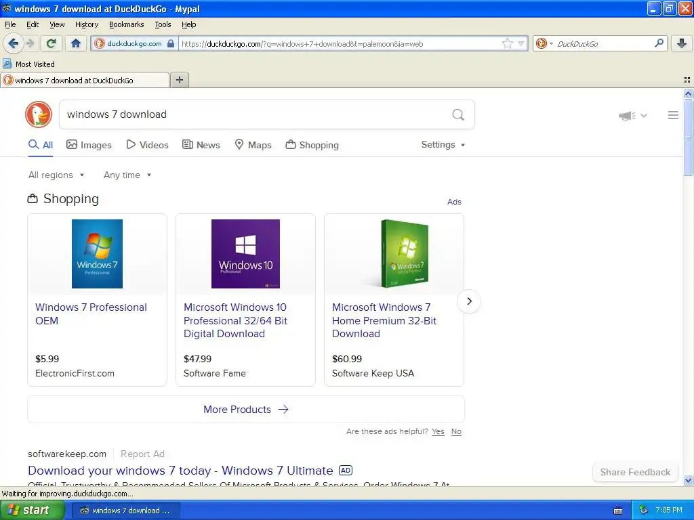The height and width of the screenshot is (520, 694).
Task: Click the Windows 10 product image
Action: [x=245, y=254]
